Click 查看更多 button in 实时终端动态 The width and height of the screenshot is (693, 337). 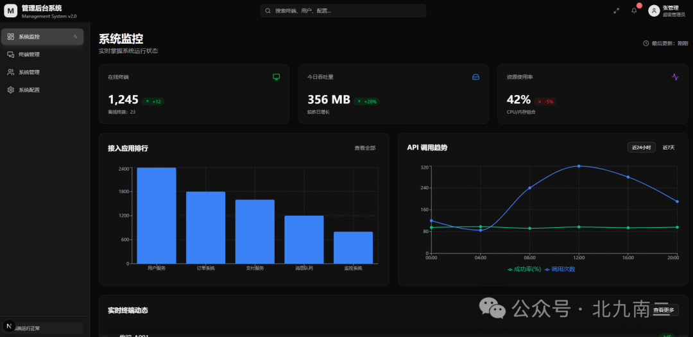tap(664, 310)
